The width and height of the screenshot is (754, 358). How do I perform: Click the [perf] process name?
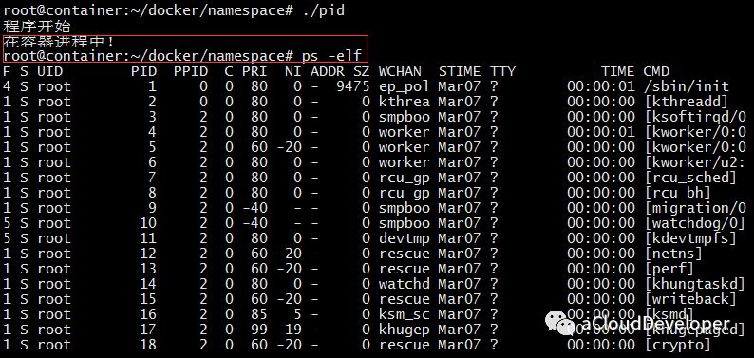(x=669, y=269)
